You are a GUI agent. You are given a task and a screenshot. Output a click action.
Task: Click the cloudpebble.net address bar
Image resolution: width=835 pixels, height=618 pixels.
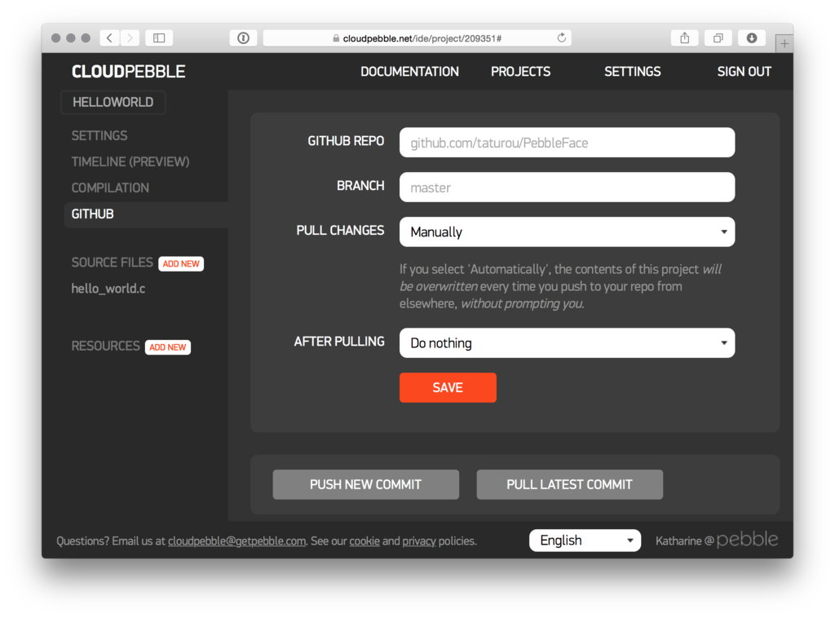(417, 38)
